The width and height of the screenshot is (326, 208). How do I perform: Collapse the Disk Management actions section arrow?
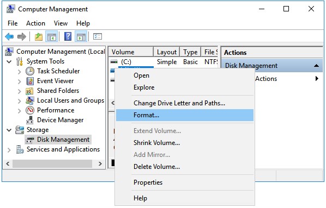316,66
